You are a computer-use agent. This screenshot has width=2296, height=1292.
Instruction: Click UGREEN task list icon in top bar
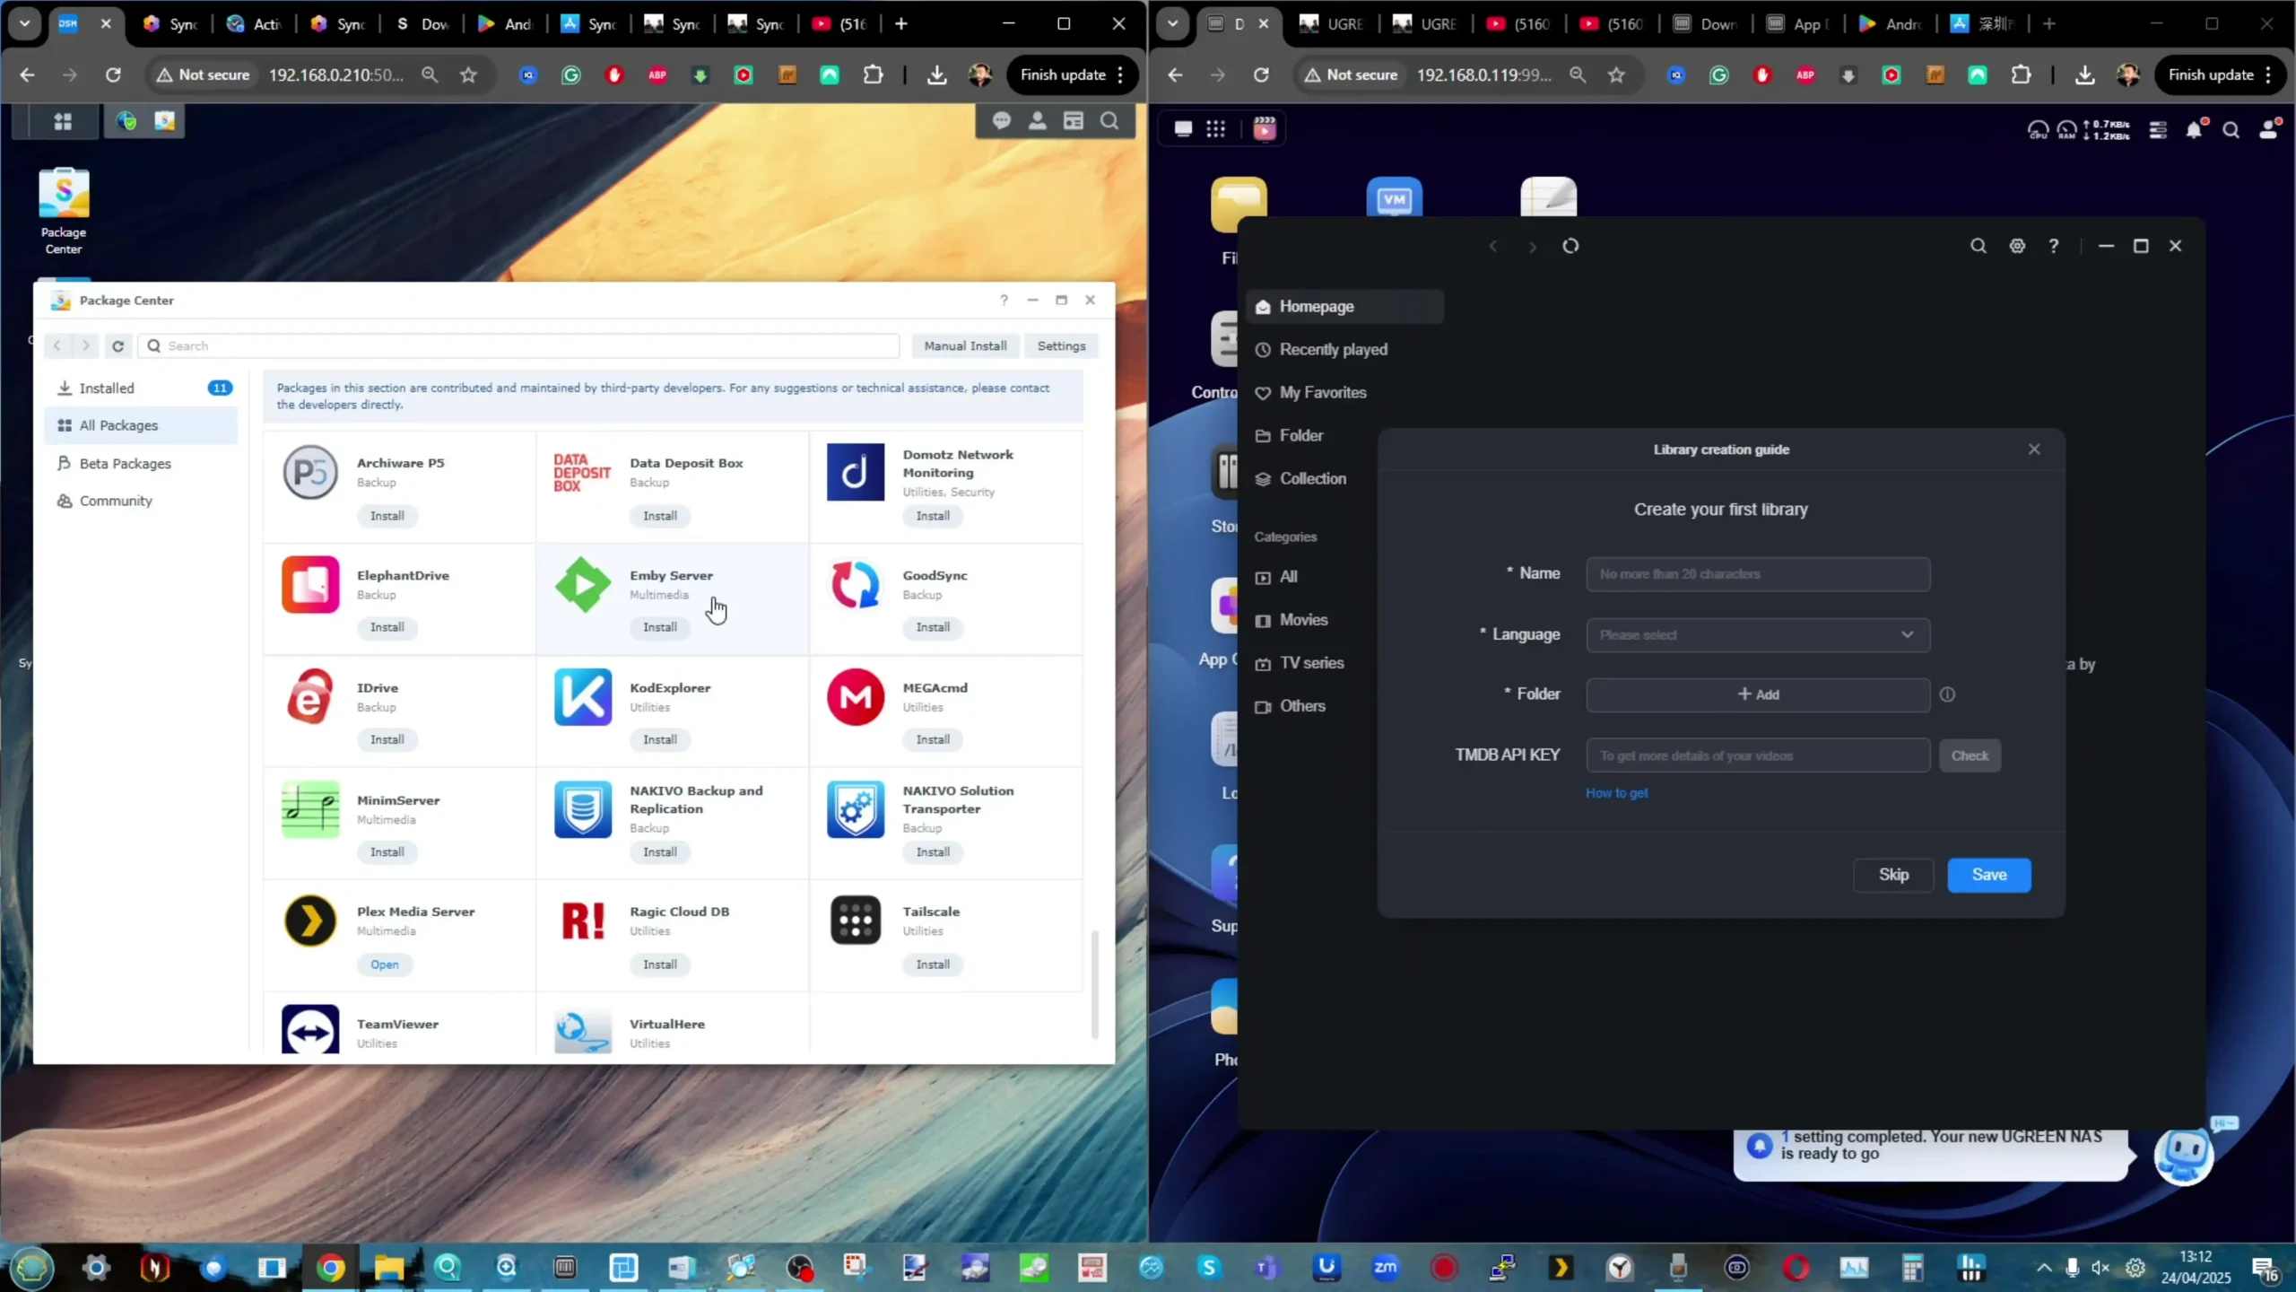click(2158, 130)
